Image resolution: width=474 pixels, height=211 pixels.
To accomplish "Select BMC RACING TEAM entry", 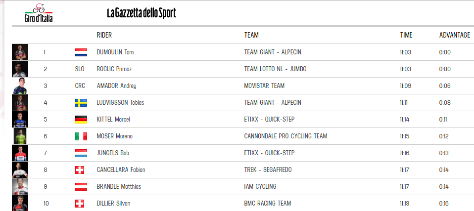I will click(268, 204).
